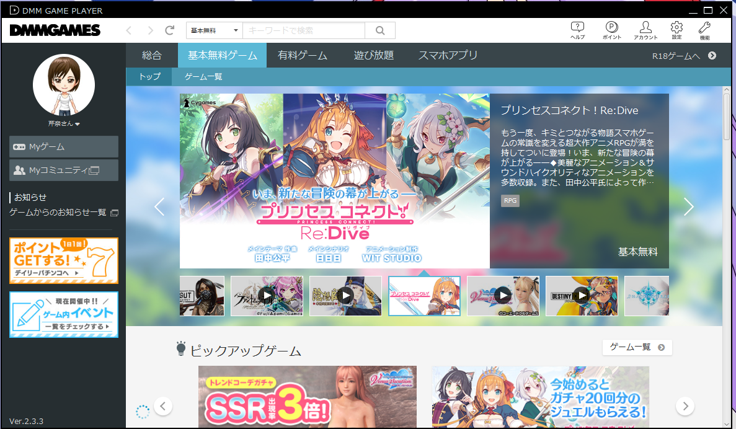Click the Ver.2.3.3 version text

[26, 421]
